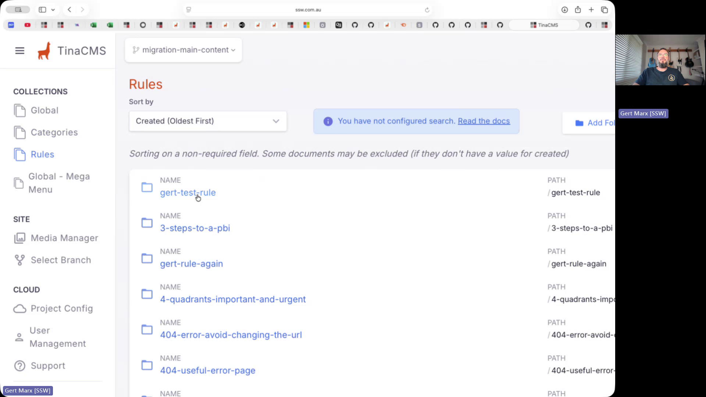
Task: Go forward with Safari's forward arrow
Action: pyautogui.click(x=82, y=10)
